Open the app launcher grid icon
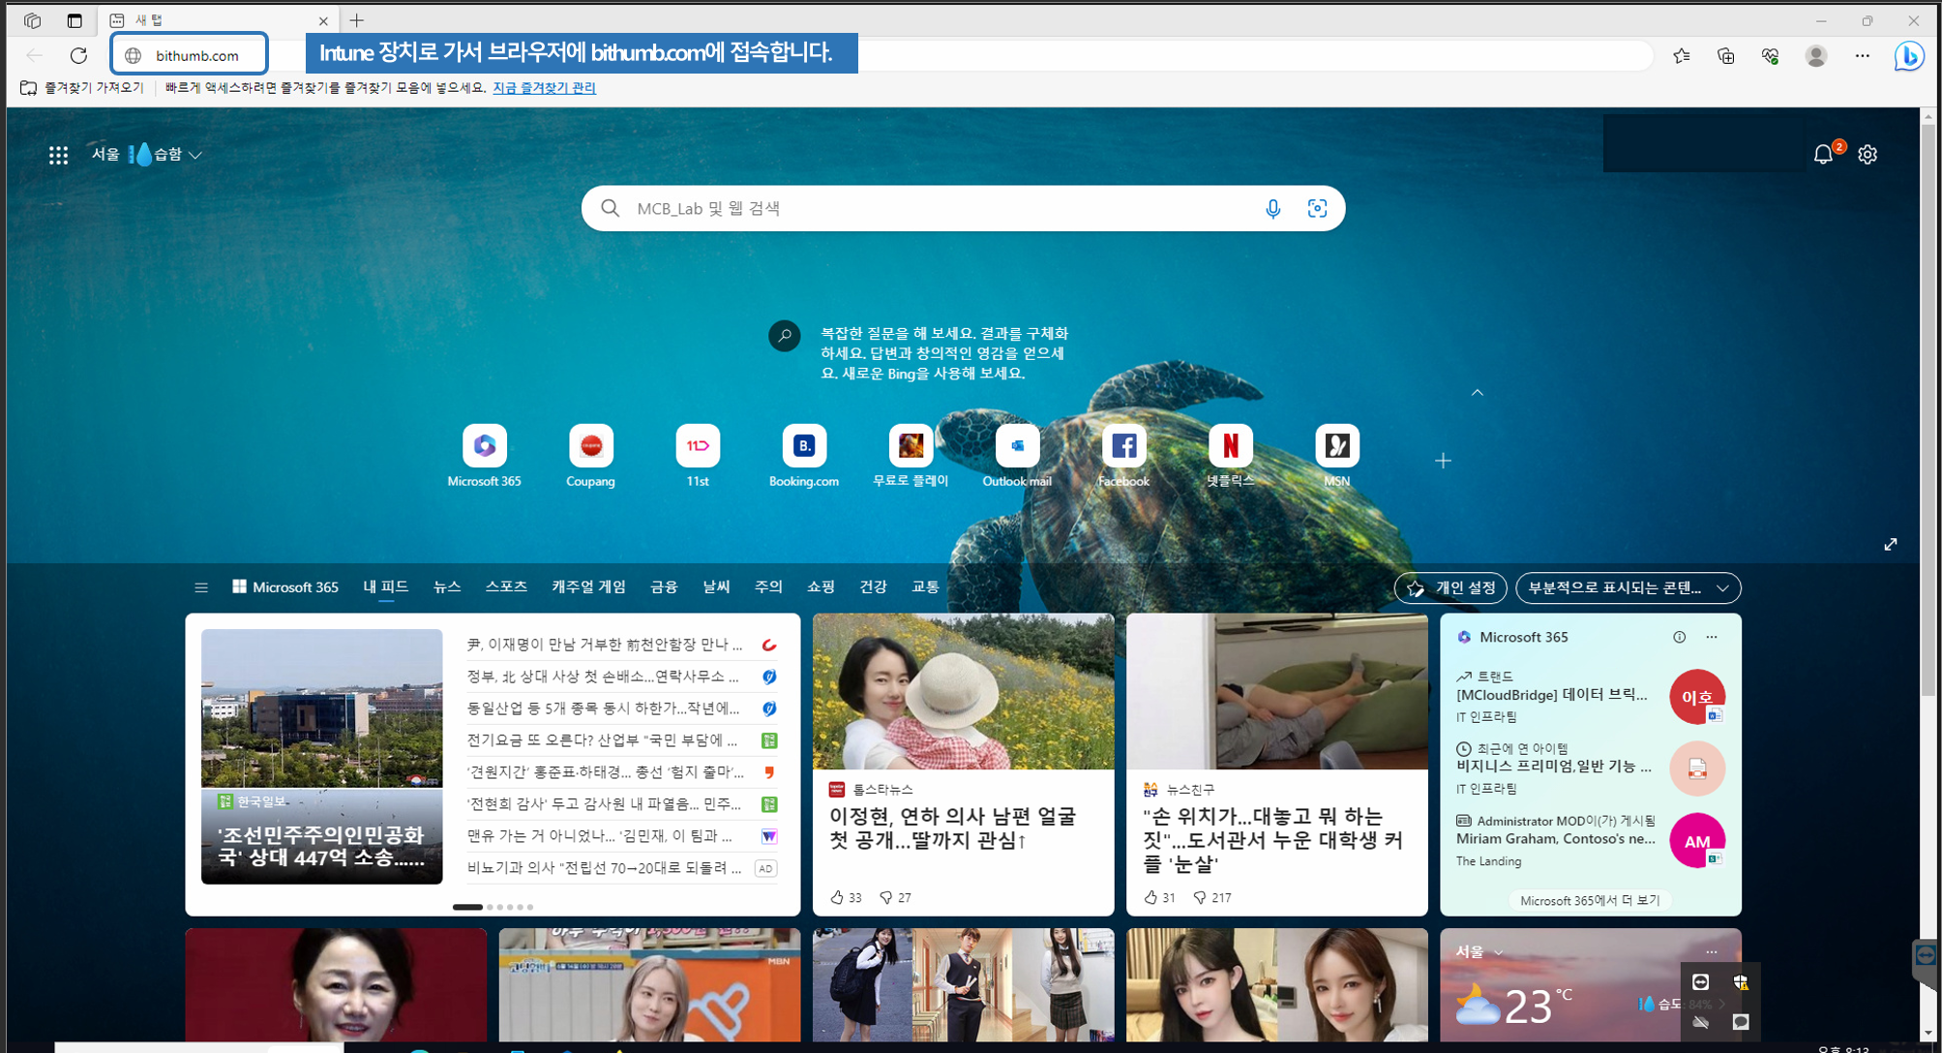1942x1053 pixels. [x=58, y=155]
